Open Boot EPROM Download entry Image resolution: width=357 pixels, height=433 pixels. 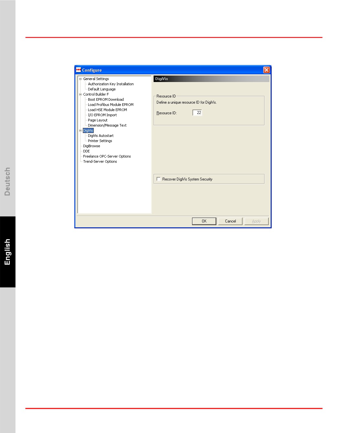[106, 99]
